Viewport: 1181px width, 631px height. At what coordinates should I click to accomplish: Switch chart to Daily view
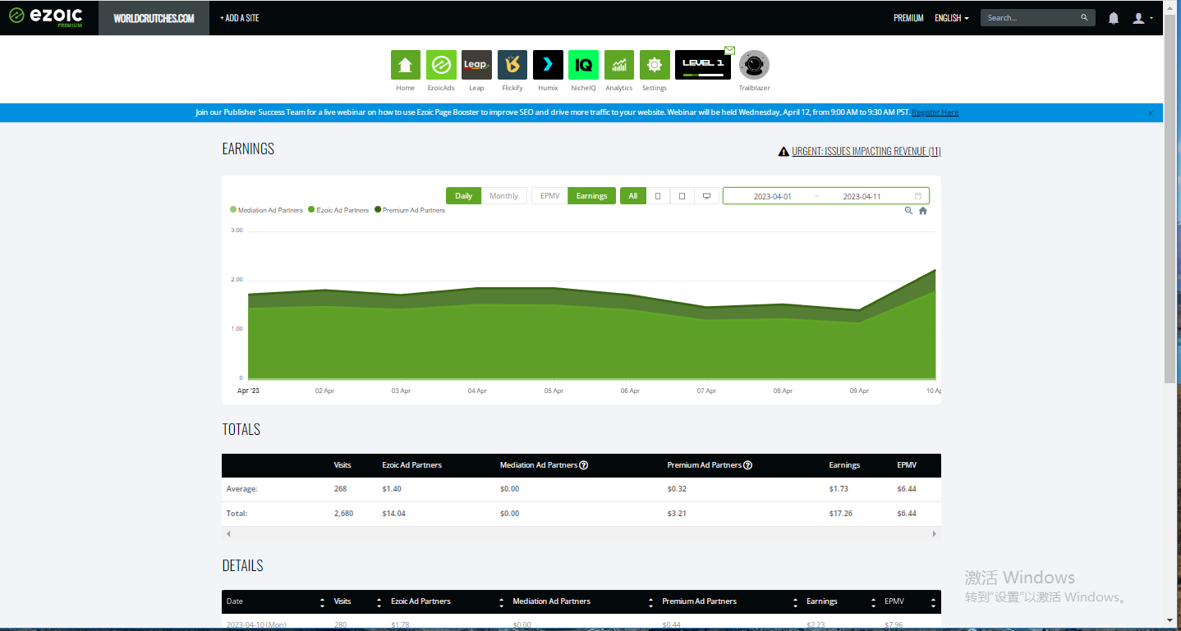coord(463,196)
